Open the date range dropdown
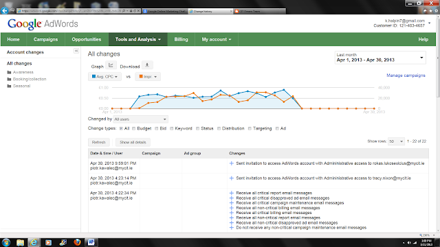The width and height of the screenshot is (440, 247). point(380,58)
